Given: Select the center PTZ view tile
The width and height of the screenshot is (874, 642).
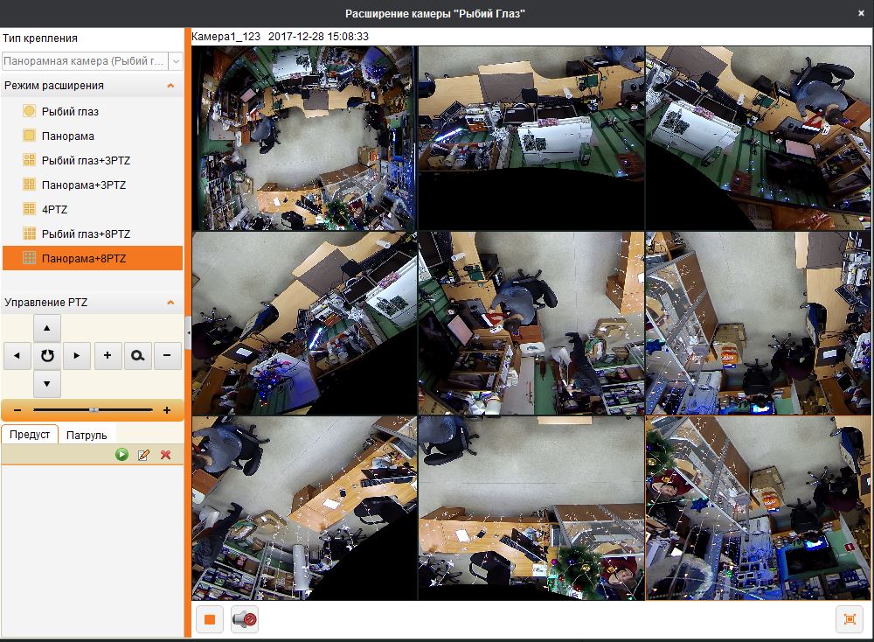Looking at the screenshot, I should 531,324.
